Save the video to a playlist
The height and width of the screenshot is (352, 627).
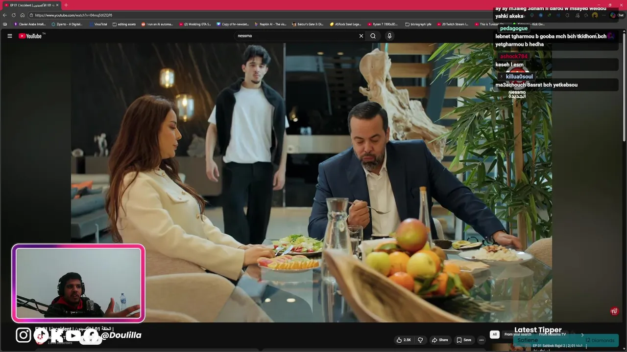point(464,340)
